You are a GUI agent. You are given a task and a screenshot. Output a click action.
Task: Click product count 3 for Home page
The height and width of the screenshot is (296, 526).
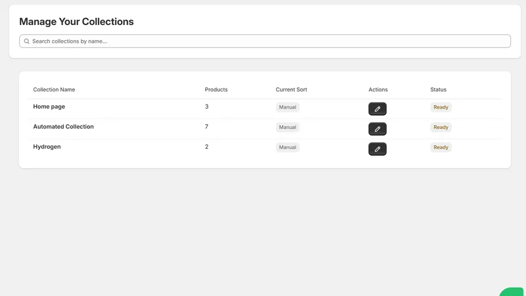click(x=206, y=107)
